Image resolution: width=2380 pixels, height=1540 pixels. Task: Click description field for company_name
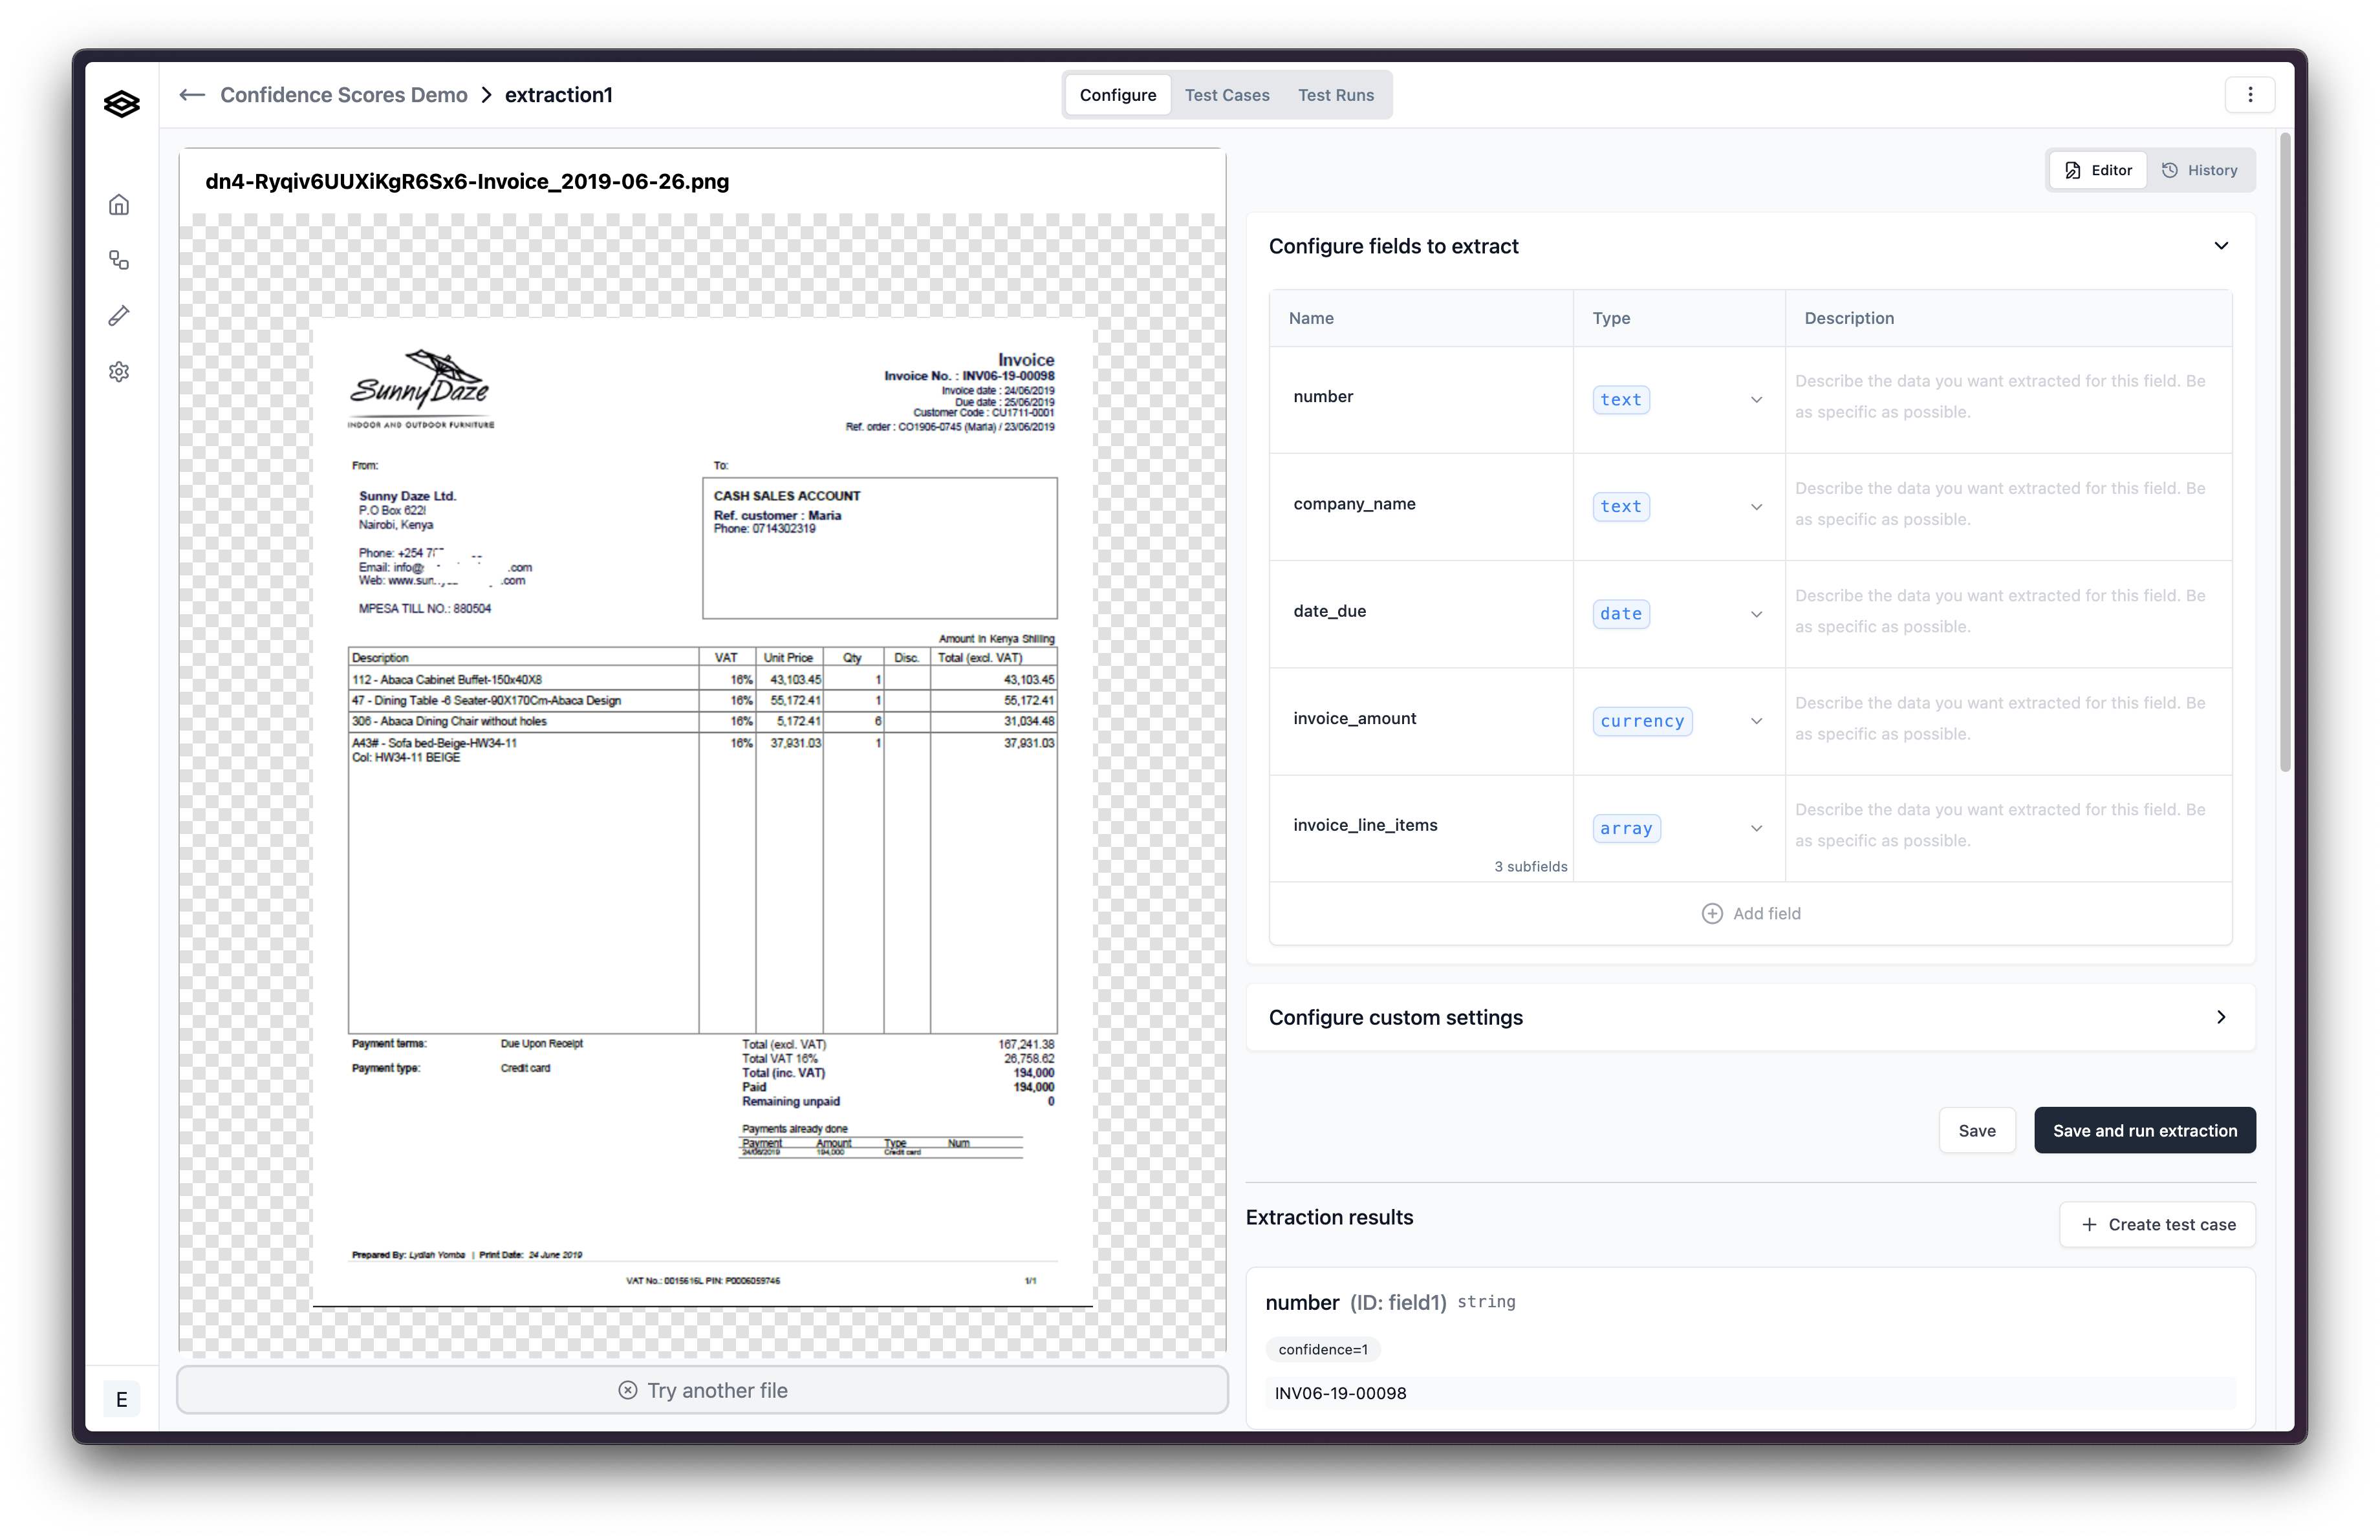2007,504
